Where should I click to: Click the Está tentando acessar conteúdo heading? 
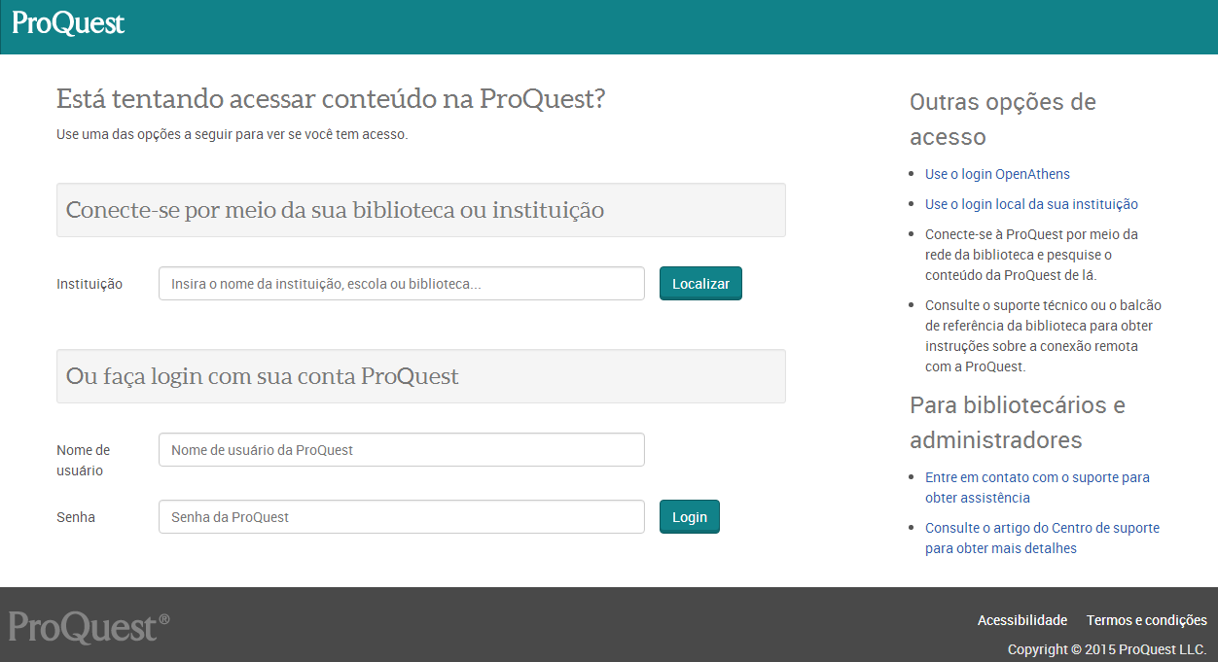coord(331,98)
